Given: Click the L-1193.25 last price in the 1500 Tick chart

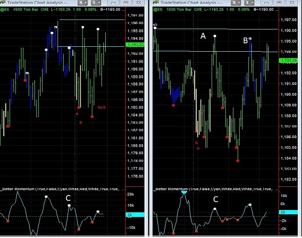Looking at the screenshot, I should click(214, 10).
